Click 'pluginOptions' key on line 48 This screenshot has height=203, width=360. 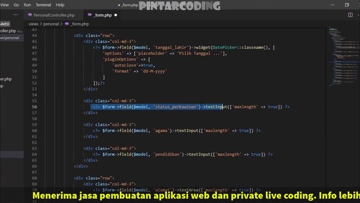120,59
